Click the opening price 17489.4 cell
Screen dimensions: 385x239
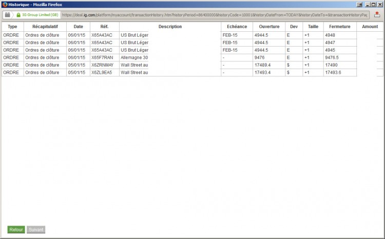coord(269,65)
